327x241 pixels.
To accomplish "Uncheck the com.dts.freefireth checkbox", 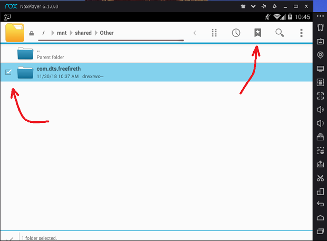I will pyautogui.click(x=8, y=72).
